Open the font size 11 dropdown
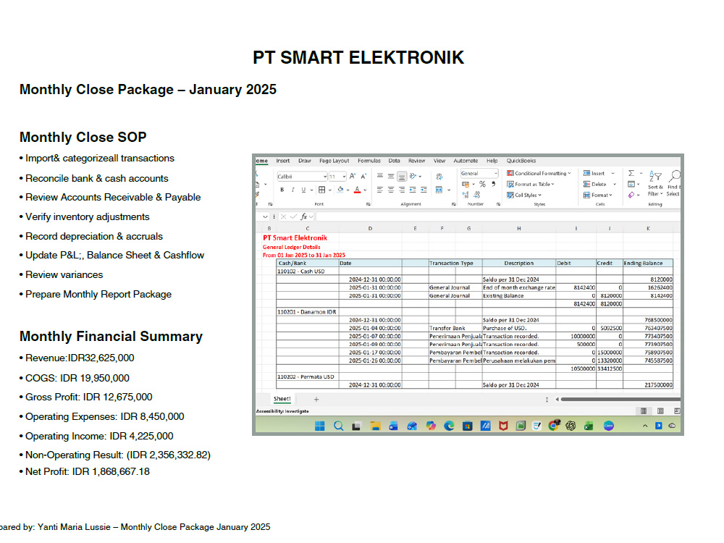 344,177
